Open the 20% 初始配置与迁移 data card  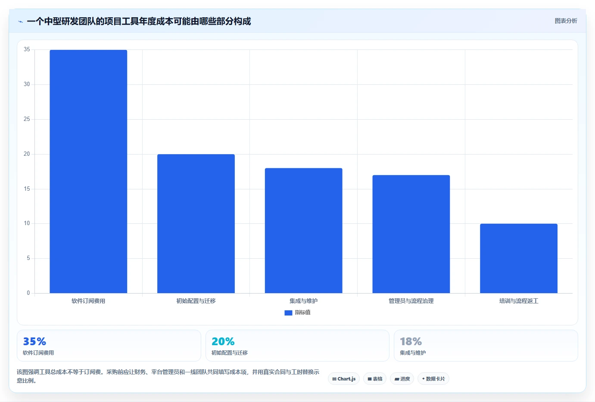(297, 346)
